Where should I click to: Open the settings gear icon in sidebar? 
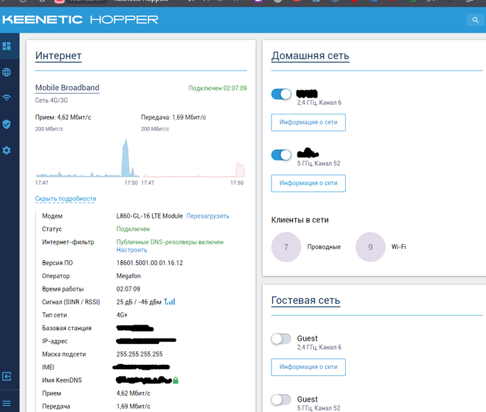tap(6, 151)
